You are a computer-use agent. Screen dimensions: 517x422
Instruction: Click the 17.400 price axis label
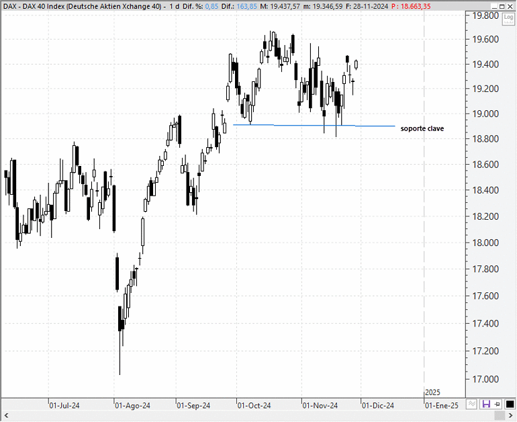[485, 324]
